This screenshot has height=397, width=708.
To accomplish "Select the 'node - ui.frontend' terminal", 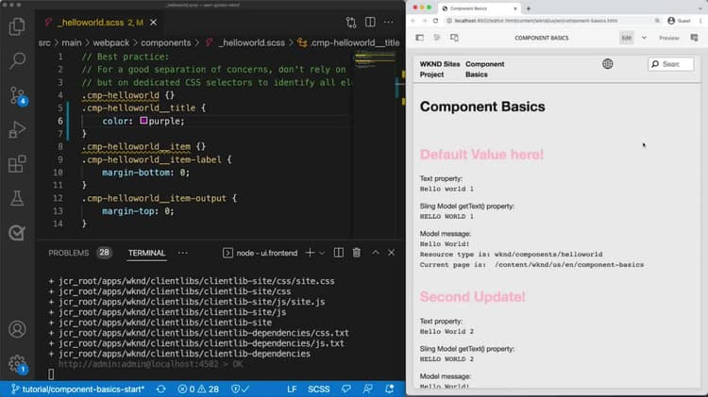I will [x=261, y=253].
